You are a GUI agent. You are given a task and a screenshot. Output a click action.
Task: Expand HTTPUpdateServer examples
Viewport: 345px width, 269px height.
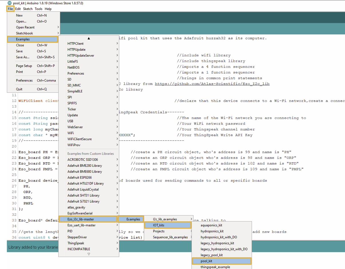(89, 56)
